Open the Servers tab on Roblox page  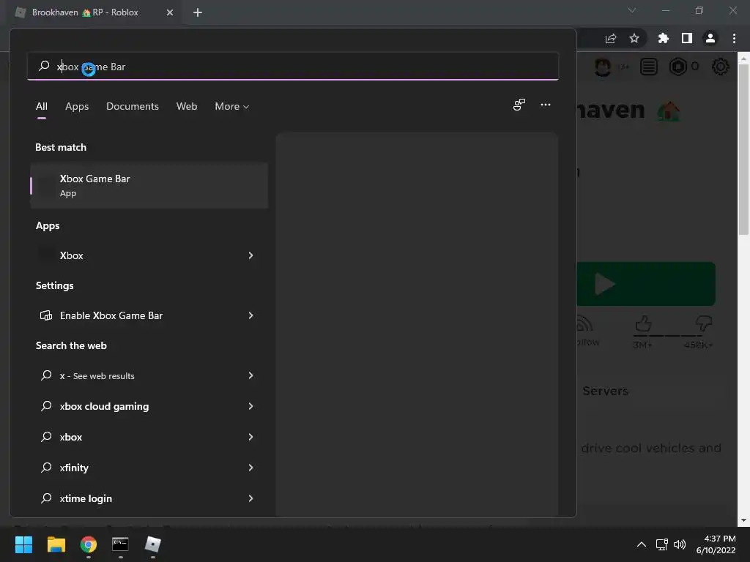[605, 391]
